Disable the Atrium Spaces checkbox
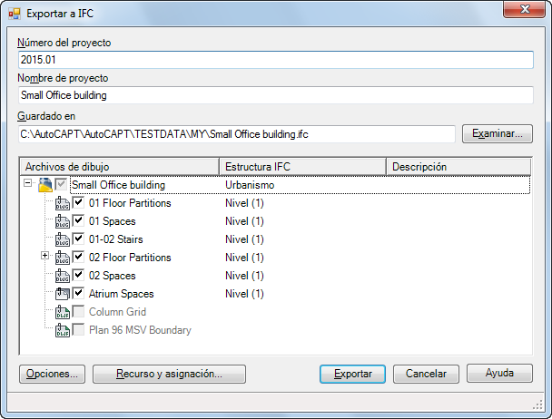Screen dimensions: 552x419 (78, 294)
